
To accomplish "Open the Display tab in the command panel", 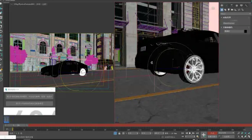I will 241,5.
